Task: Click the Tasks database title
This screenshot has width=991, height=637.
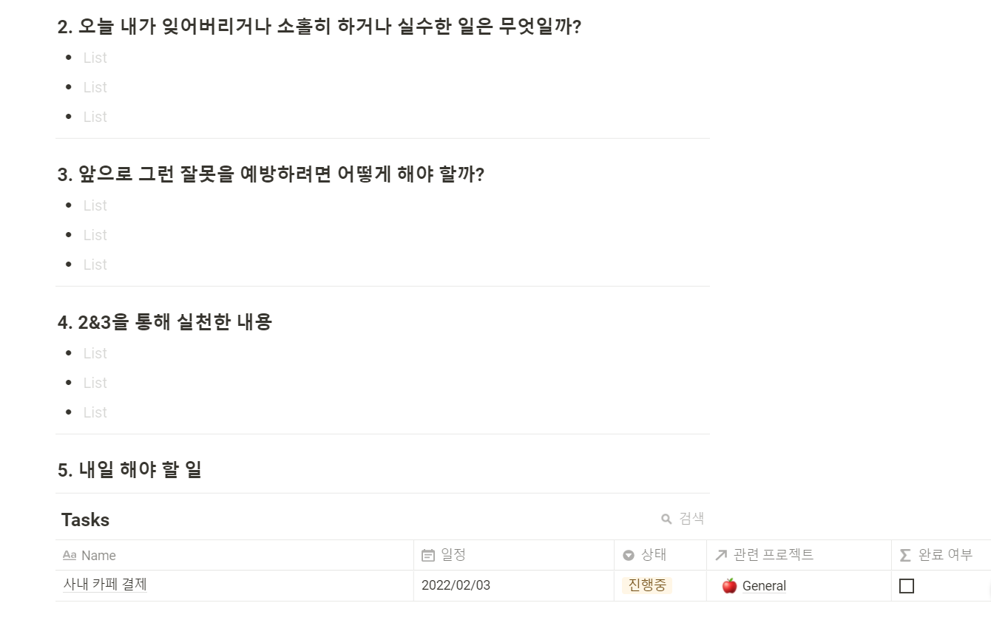Action: (85, 520)
